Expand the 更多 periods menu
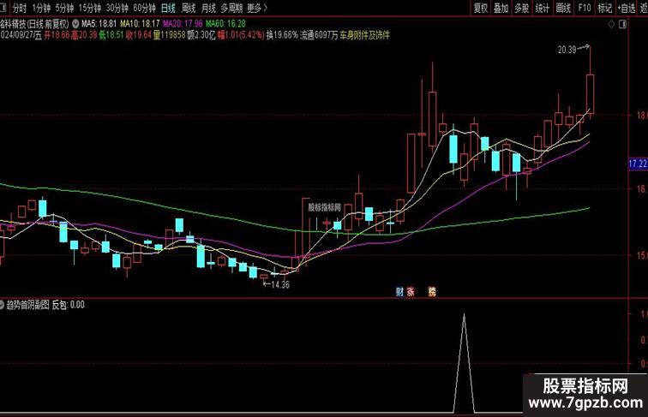The width and height of the screenshot is (648, 417). click(x=257, y=8)
